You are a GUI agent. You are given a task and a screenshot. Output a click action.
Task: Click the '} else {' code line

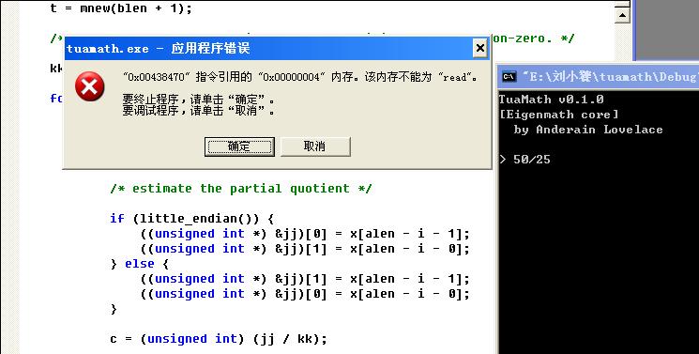point(140,264)
